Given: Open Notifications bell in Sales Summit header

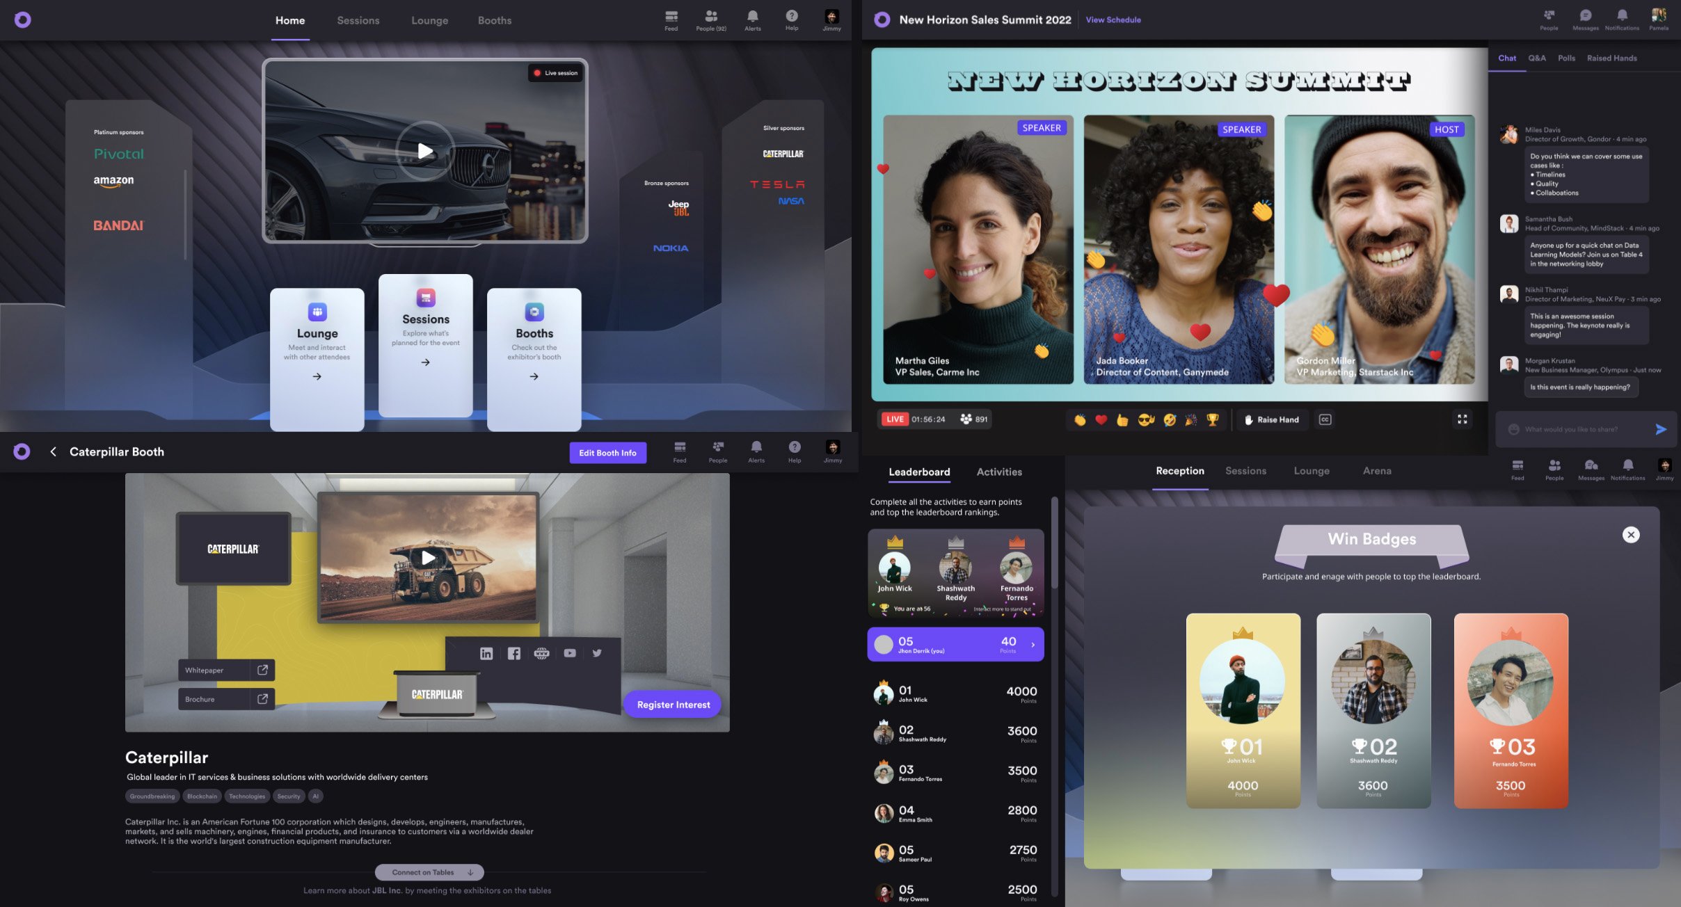Looking at the screenshot, I should point(1622,19).
